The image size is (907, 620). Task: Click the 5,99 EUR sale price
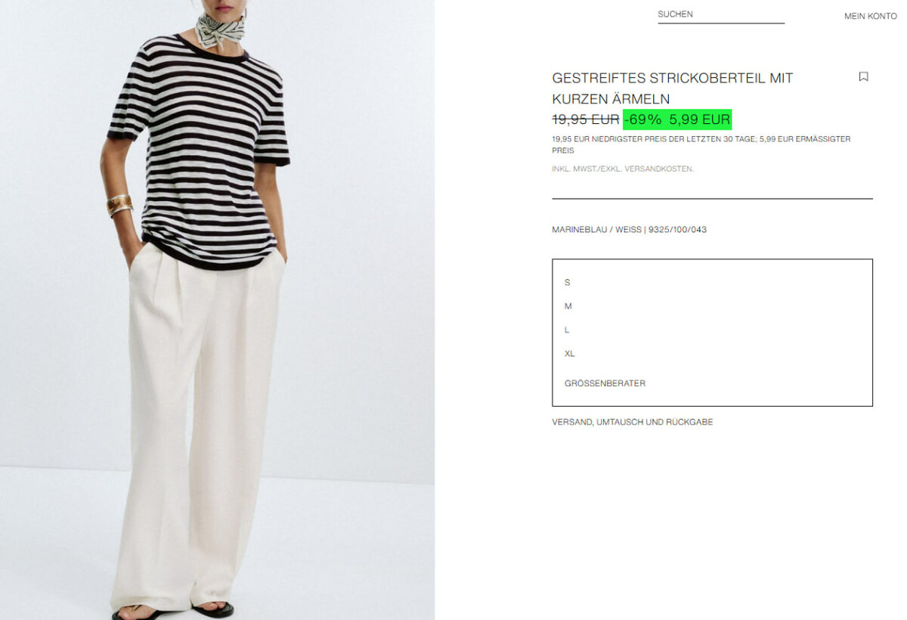(x=700, y=119)
